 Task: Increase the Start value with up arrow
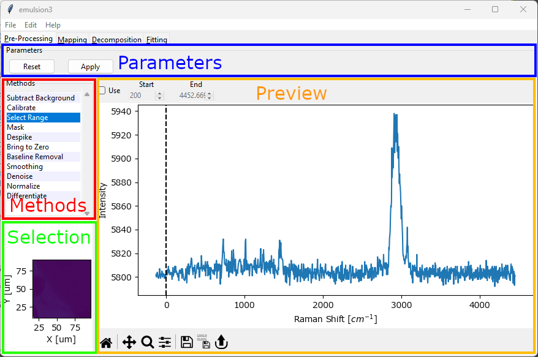160,93
